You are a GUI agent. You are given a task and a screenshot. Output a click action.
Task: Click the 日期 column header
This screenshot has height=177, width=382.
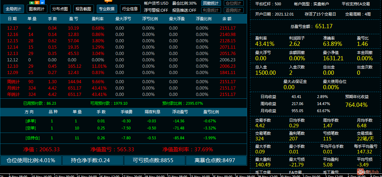coord(12,19)
